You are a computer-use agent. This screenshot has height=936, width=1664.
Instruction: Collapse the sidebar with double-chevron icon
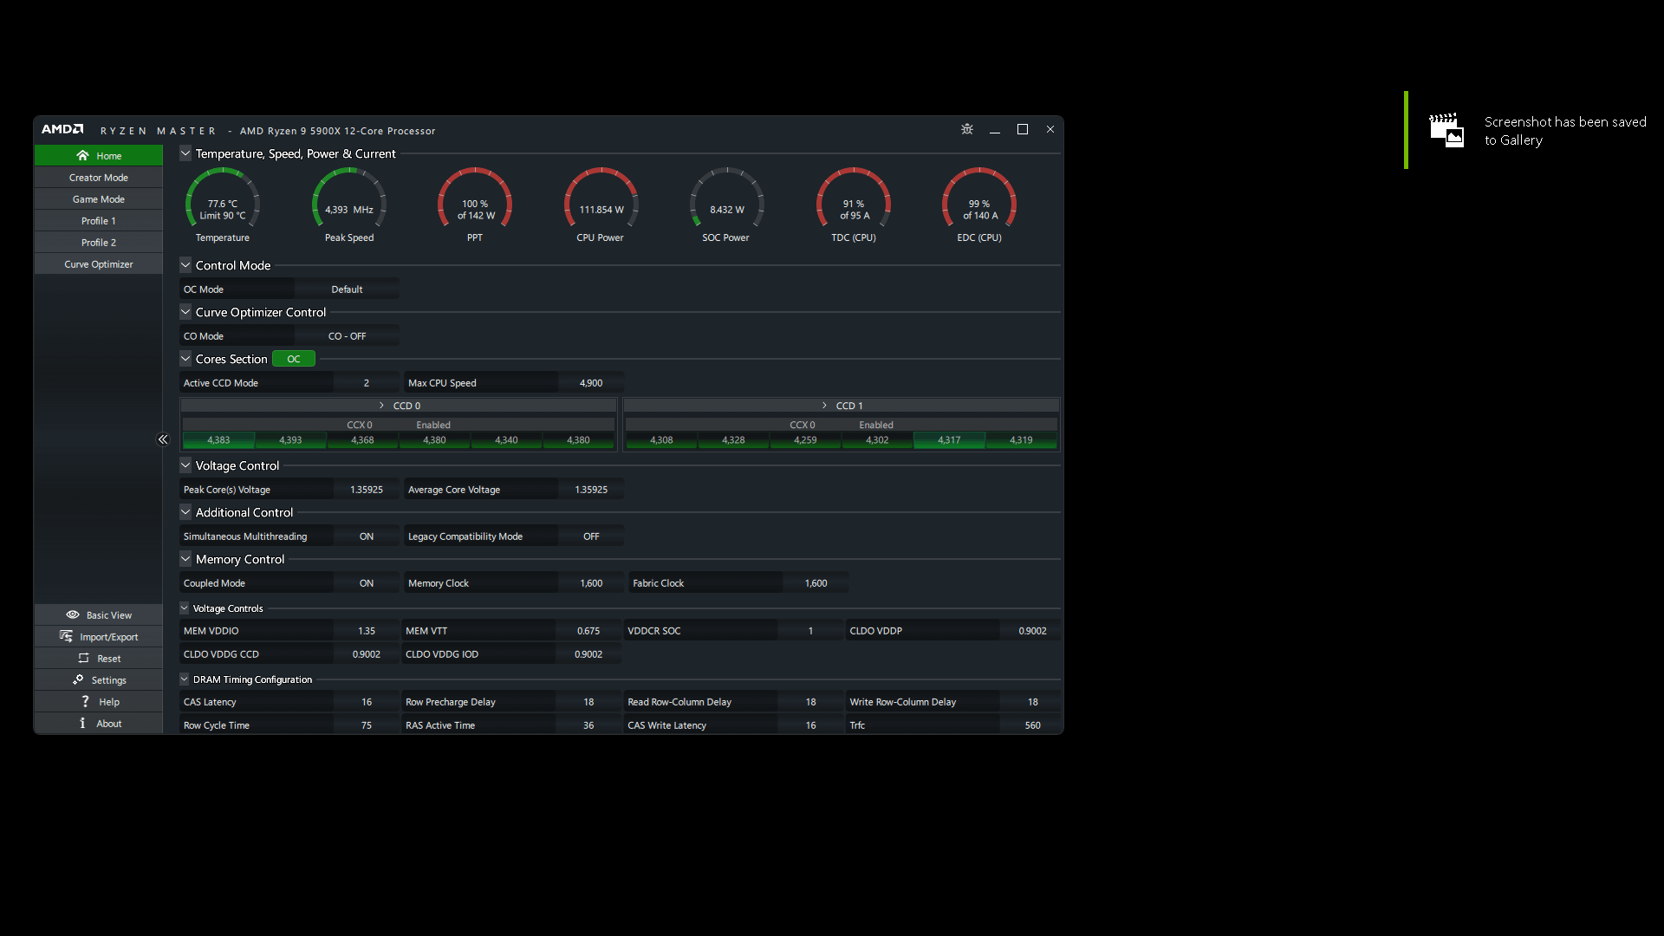click(163, 439)
